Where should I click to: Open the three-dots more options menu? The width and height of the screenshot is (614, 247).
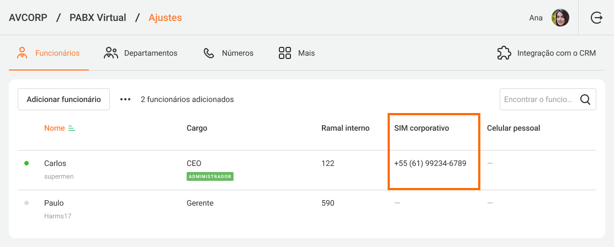(x=125, y=99)
